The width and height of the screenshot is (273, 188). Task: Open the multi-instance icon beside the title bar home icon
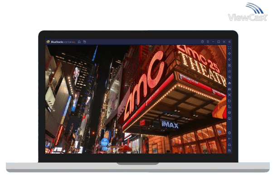(85, 42)
